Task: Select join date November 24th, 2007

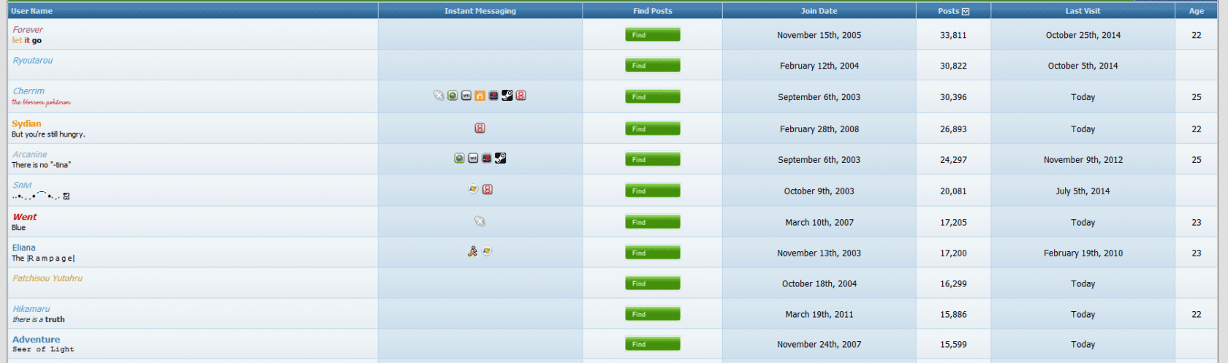Action: [819, 345]
